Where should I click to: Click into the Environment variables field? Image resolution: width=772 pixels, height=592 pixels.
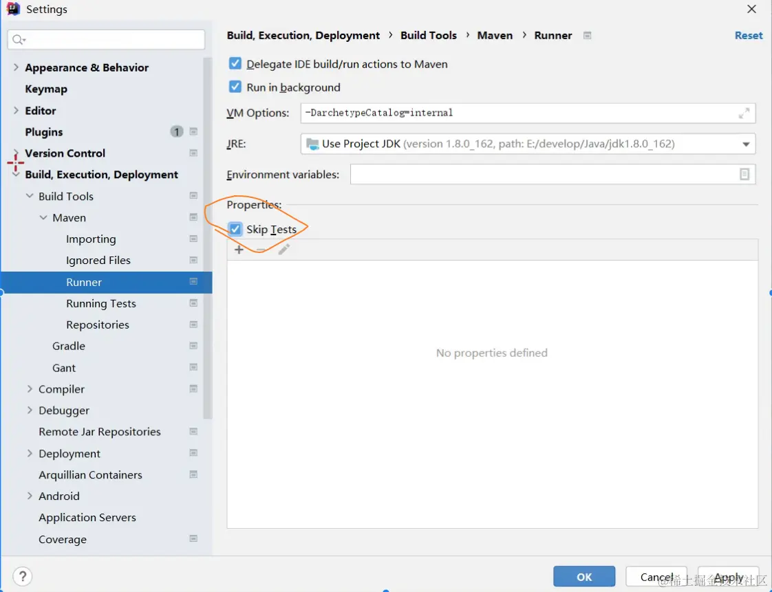(553, 174)
